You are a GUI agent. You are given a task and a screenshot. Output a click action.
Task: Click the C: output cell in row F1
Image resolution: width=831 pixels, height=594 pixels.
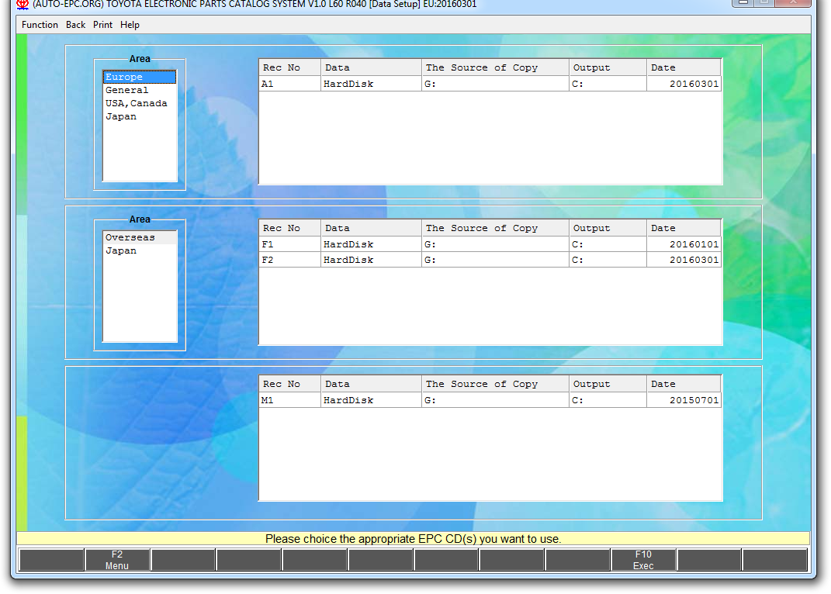608,244
